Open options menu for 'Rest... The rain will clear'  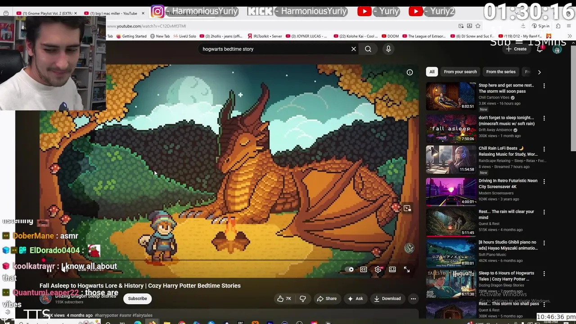coord(544,212)
